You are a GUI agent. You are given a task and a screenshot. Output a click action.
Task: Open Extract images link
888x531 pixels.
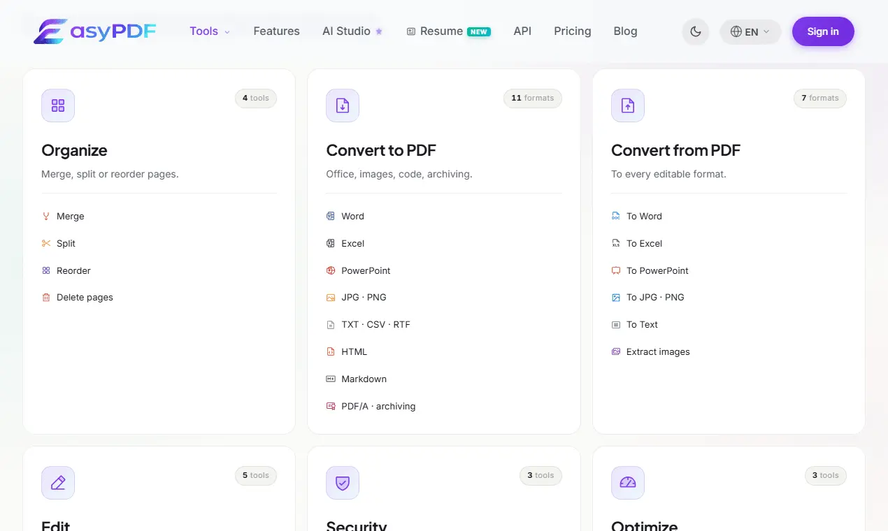pos(658,351)
